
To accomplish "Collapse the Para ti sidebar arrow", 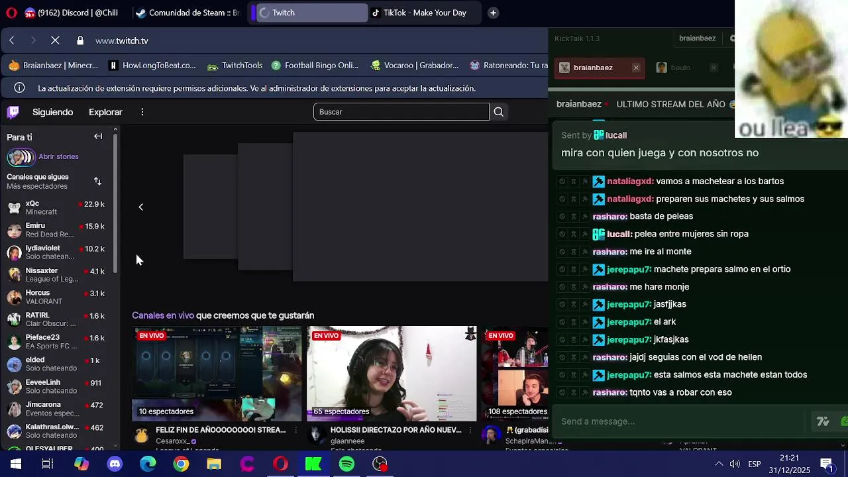I will (x=98, y=136).
